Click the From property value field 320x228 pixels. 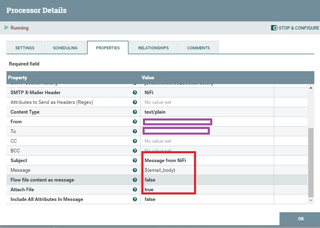click(177, 122)
